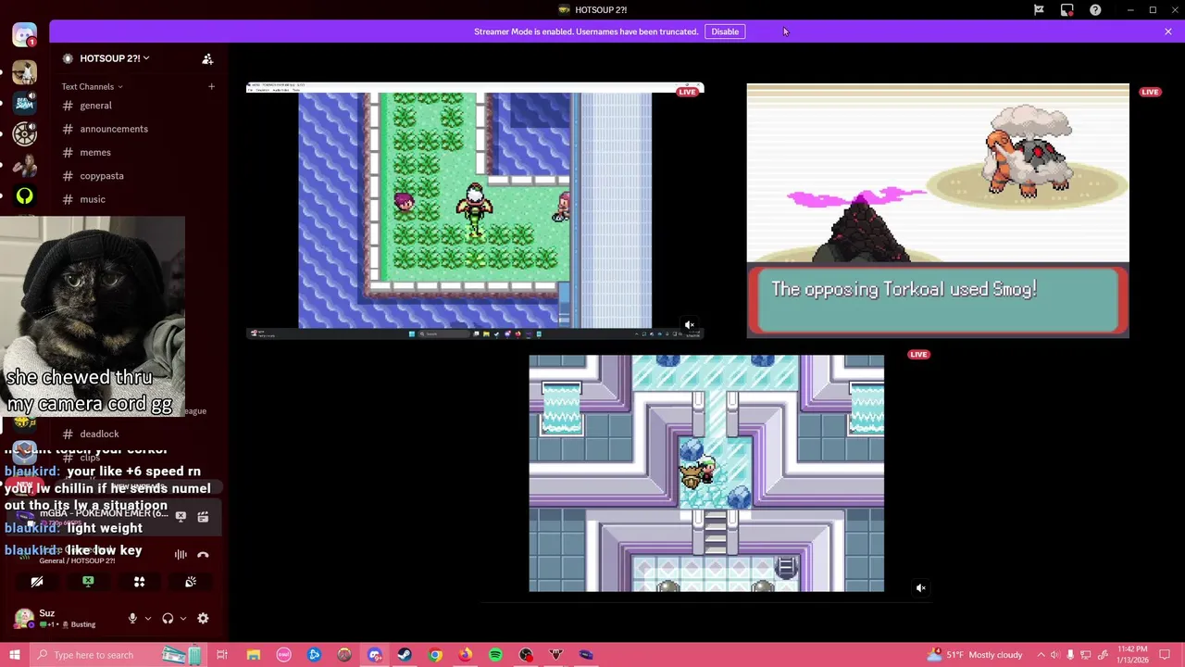This screenshot has height=667, width=1185.
Task: Deafen audio with the headphones icon
Action: click(168, 618)
